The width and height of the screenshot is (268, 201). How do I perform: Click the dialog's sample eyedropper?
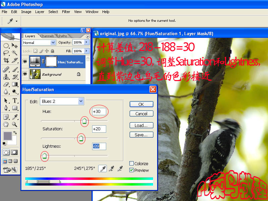[x=103, y=169]
